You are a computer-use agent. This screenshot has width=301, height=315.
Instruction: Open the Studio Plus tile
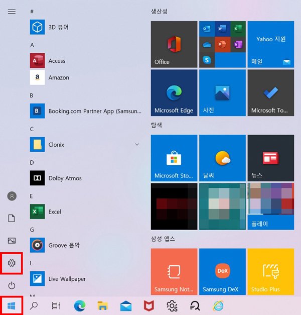coord(271,272)
